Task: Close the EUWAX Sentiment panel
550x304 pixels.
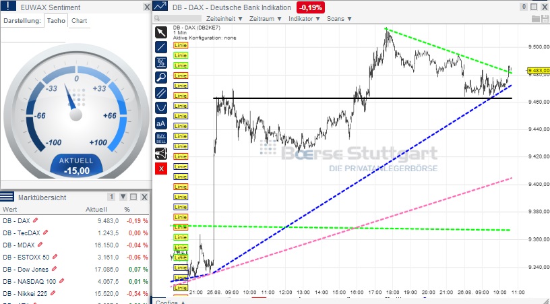Action: tap(147, 7)
